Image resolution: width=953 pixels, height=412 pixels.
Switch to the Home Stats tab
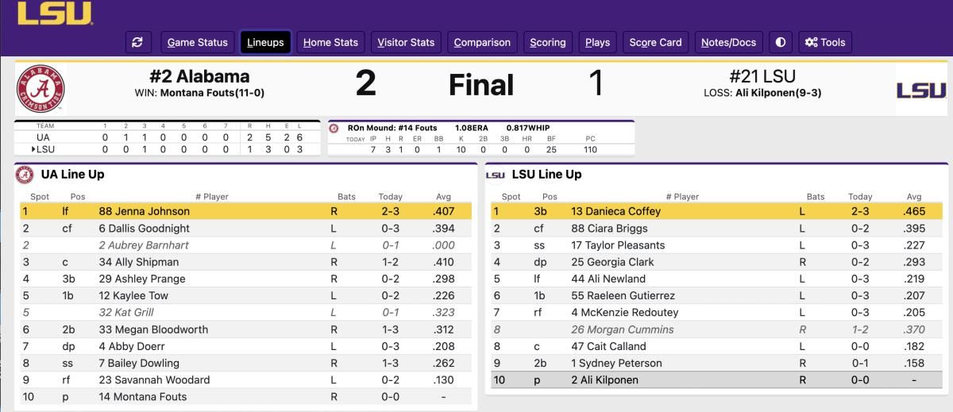click(330, 42)
